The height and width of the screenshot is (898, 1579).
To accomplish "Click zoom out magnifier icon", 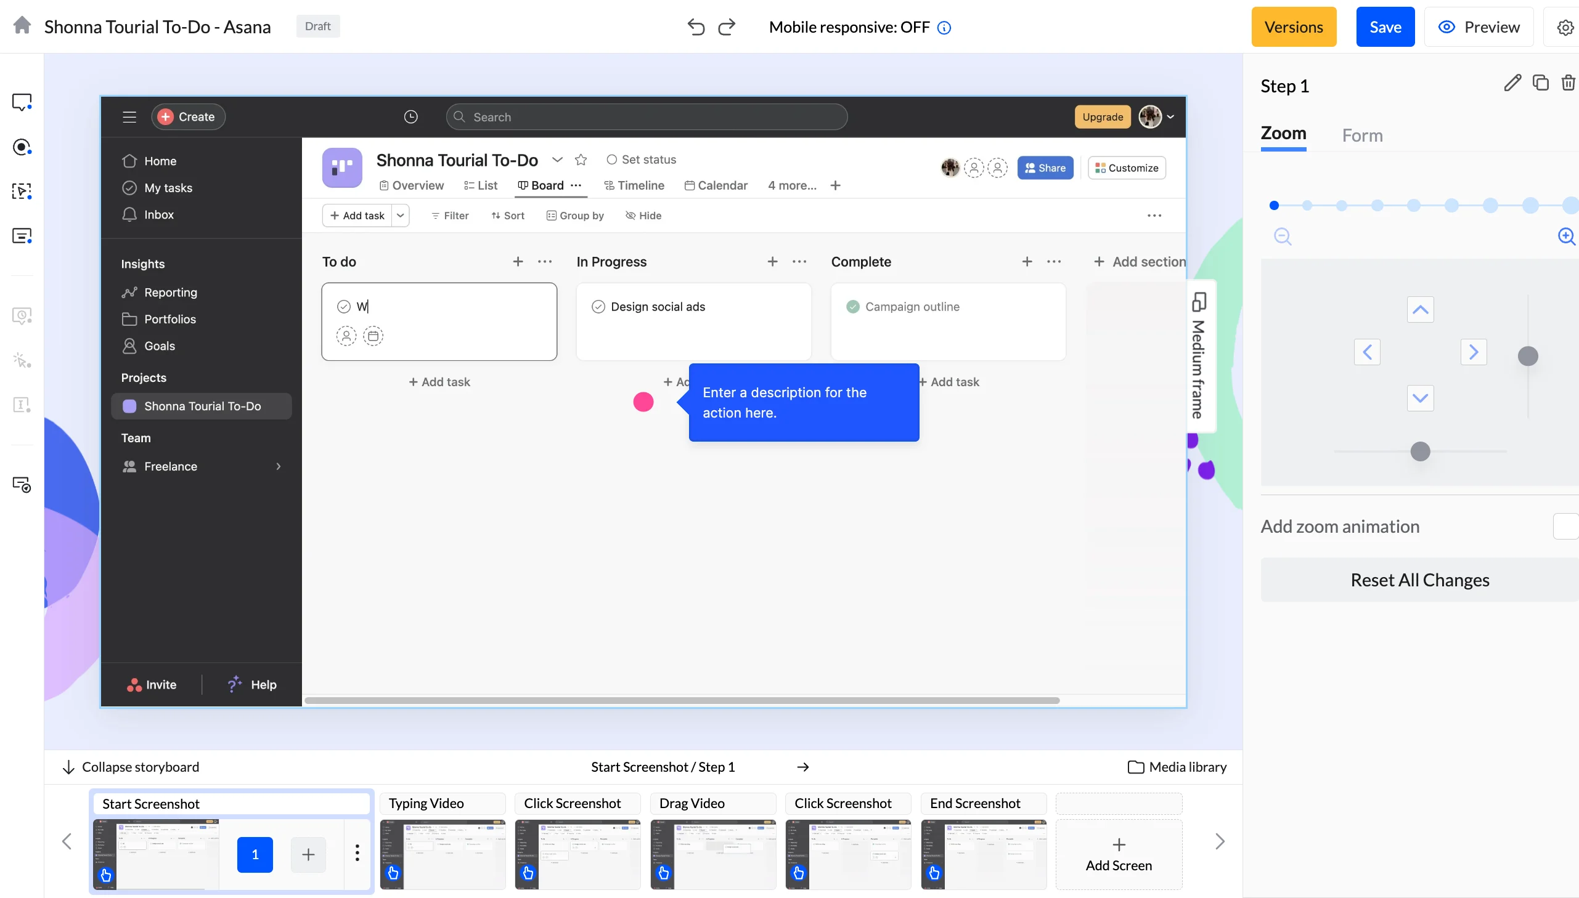I will (x=1283, y=237).
